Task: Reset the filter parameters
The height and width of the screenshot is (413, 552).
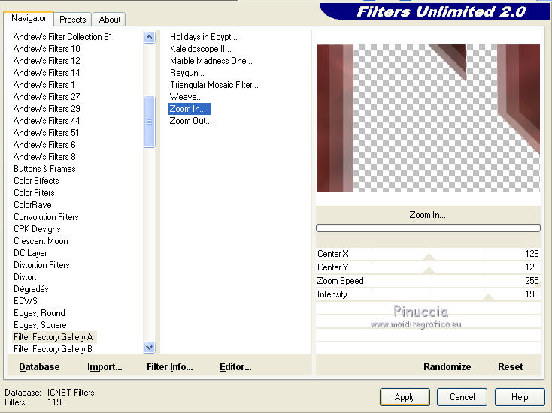Action: [x=510, y=367]
